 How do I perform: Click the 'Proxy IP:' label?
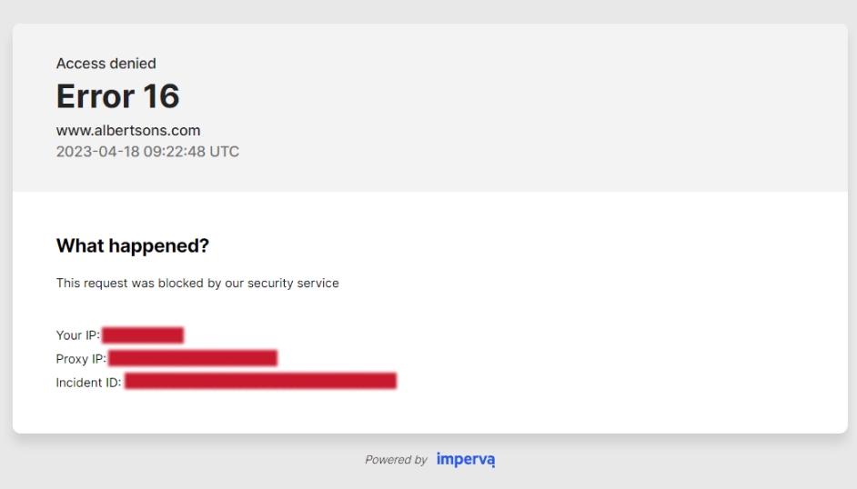[81, 358]
